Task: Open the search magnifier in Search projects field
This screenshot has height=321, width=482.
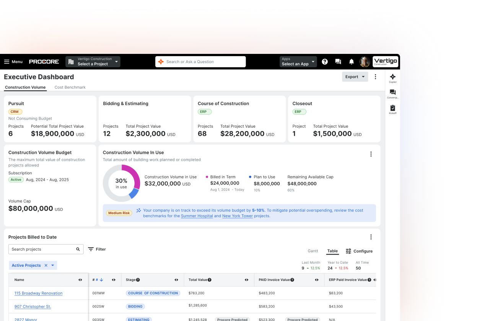Action: tap(78, 249)
